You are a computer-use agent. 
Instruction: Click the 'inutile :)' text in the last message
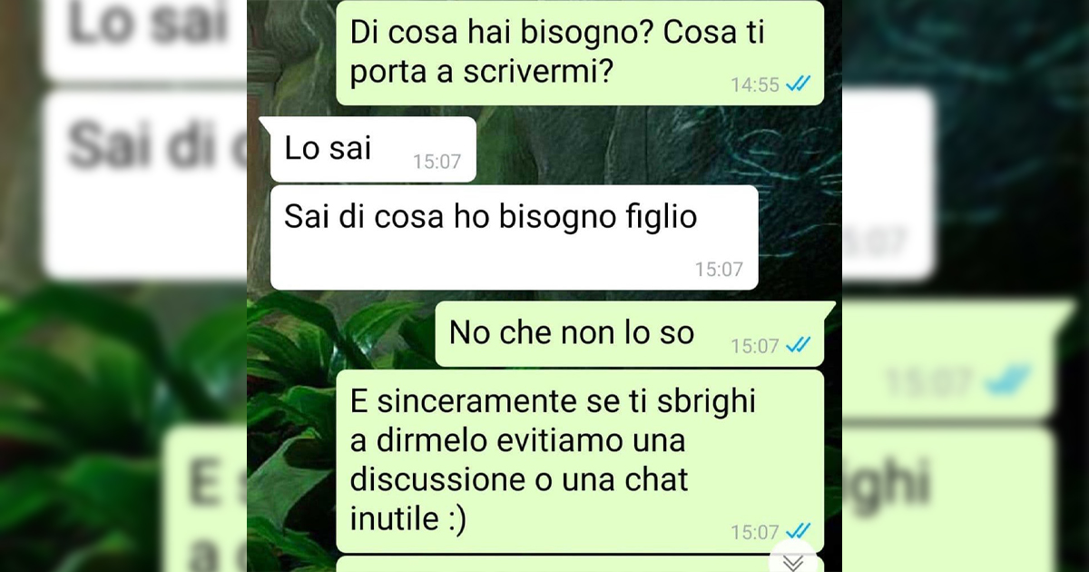point(408,519)
